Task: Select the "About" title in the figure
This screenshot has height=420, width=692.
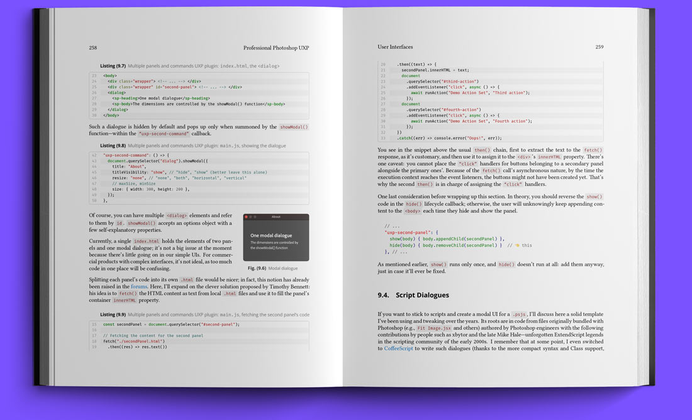Action: (276, 217)
